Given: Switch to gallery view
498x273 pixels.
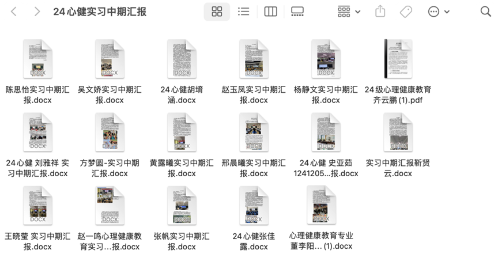Looking at the screenshot, I should 297,12.
